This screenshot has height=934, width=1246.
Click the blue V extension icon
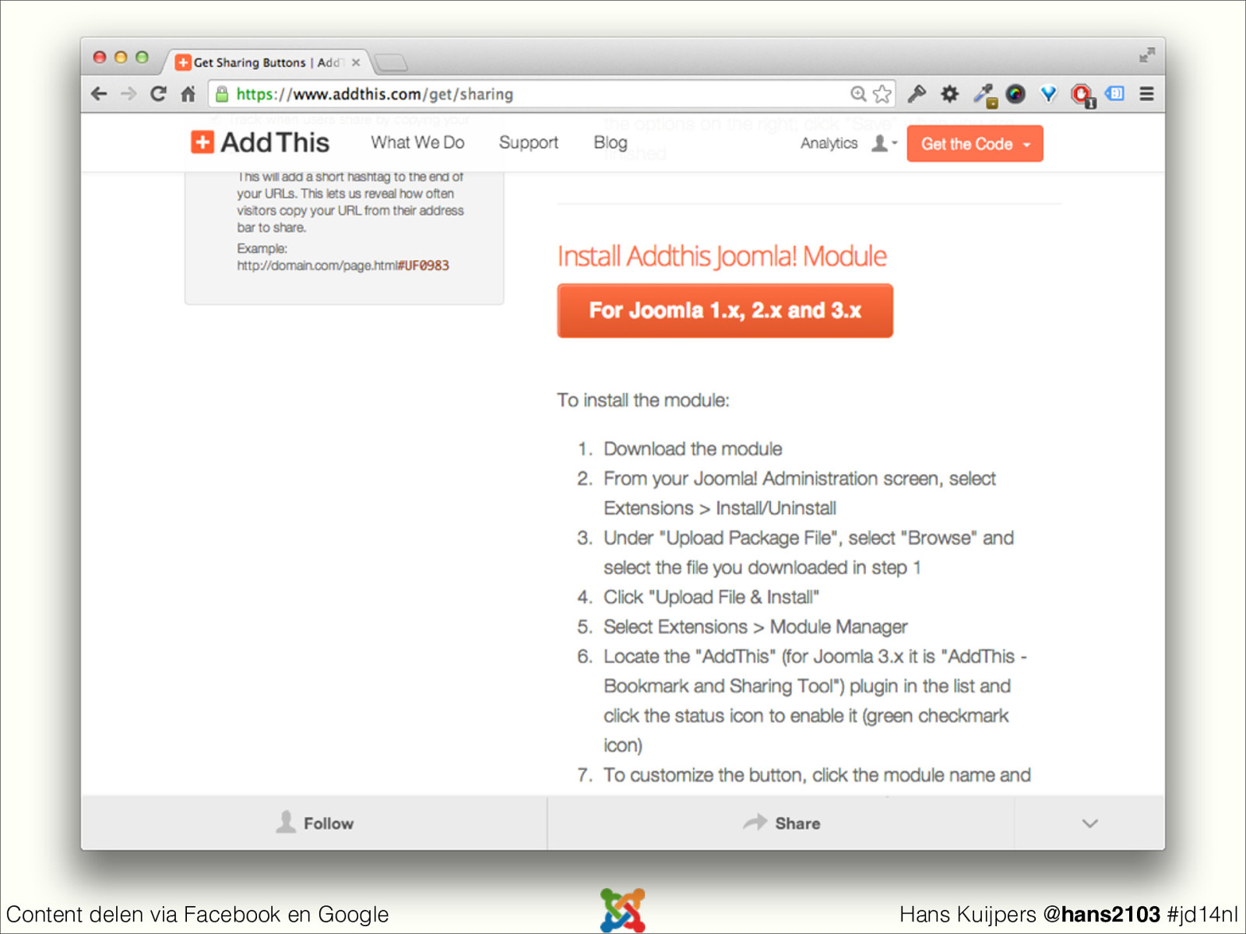tap(1049, 94)
